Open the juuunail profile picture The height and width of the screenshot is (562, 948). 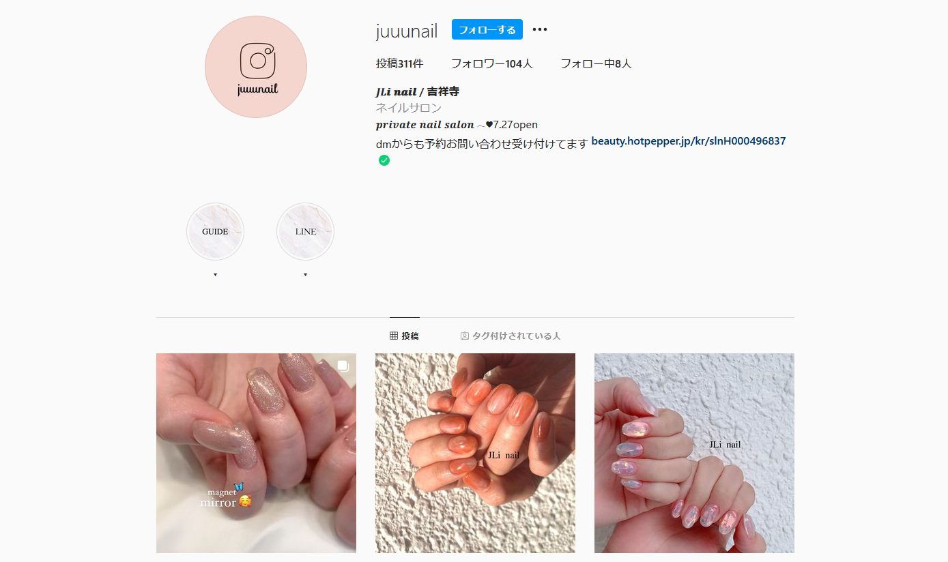[x=256, y=67]
